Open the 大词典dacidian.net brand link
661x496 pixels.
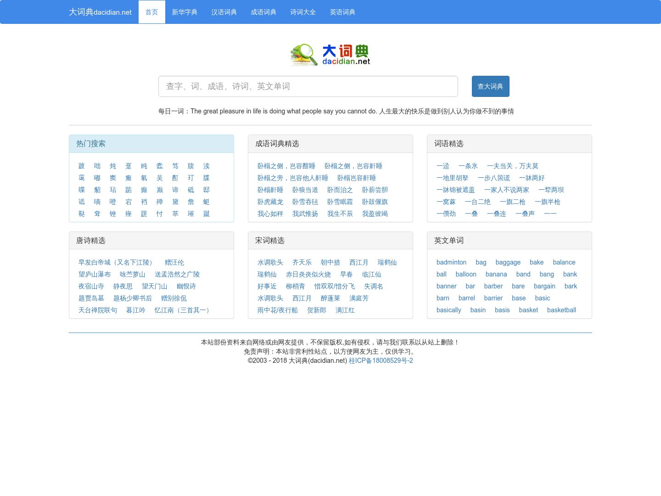[100, 12]
